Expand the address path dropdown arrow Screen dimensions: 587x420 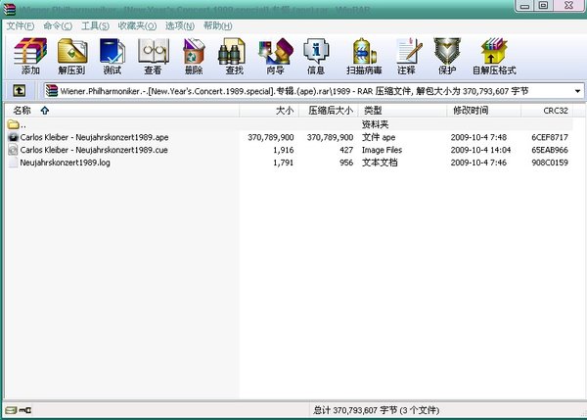coord(577,91)
